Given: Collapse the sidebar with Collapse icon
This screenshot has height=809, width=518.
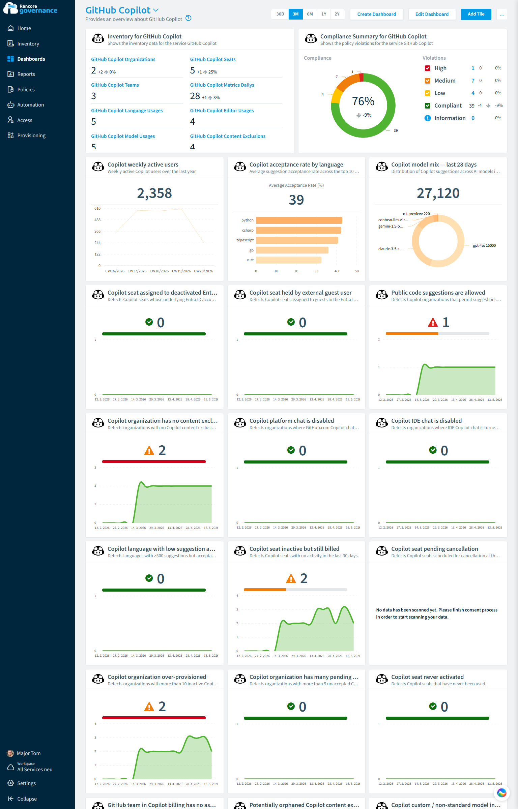Looking at the screenshot, I should pyautogui.click(x=10, y=799).
